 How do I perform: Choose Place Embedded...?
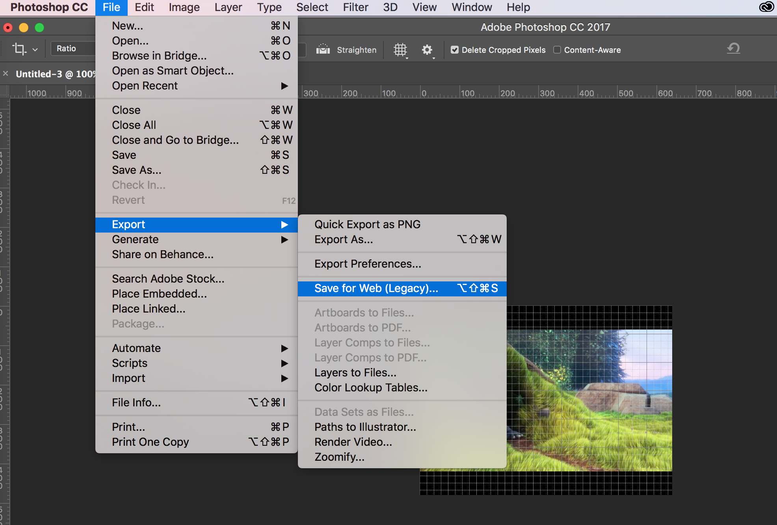coord(196,294)
